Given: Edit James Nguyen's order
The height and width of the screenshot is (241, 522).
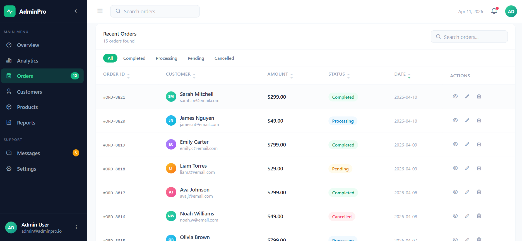Looking at the screenshot, I should [x=467, y=120].
